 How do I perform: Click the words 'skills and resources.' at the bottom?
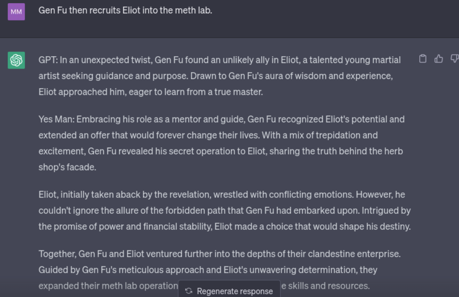pyautogui.click(x=329, y=286)
